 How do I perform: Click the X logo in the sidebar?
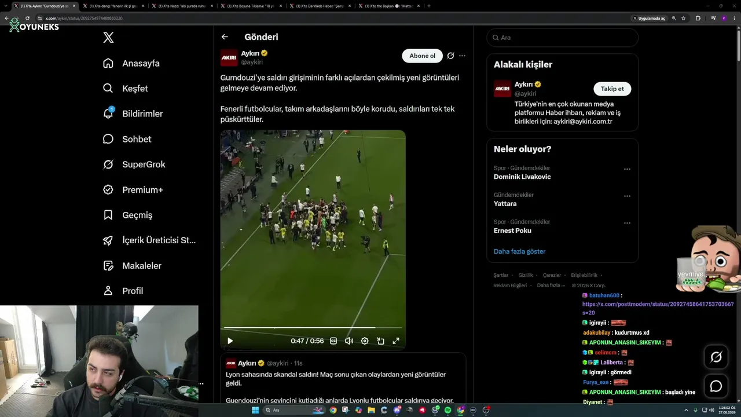[108, 38]
